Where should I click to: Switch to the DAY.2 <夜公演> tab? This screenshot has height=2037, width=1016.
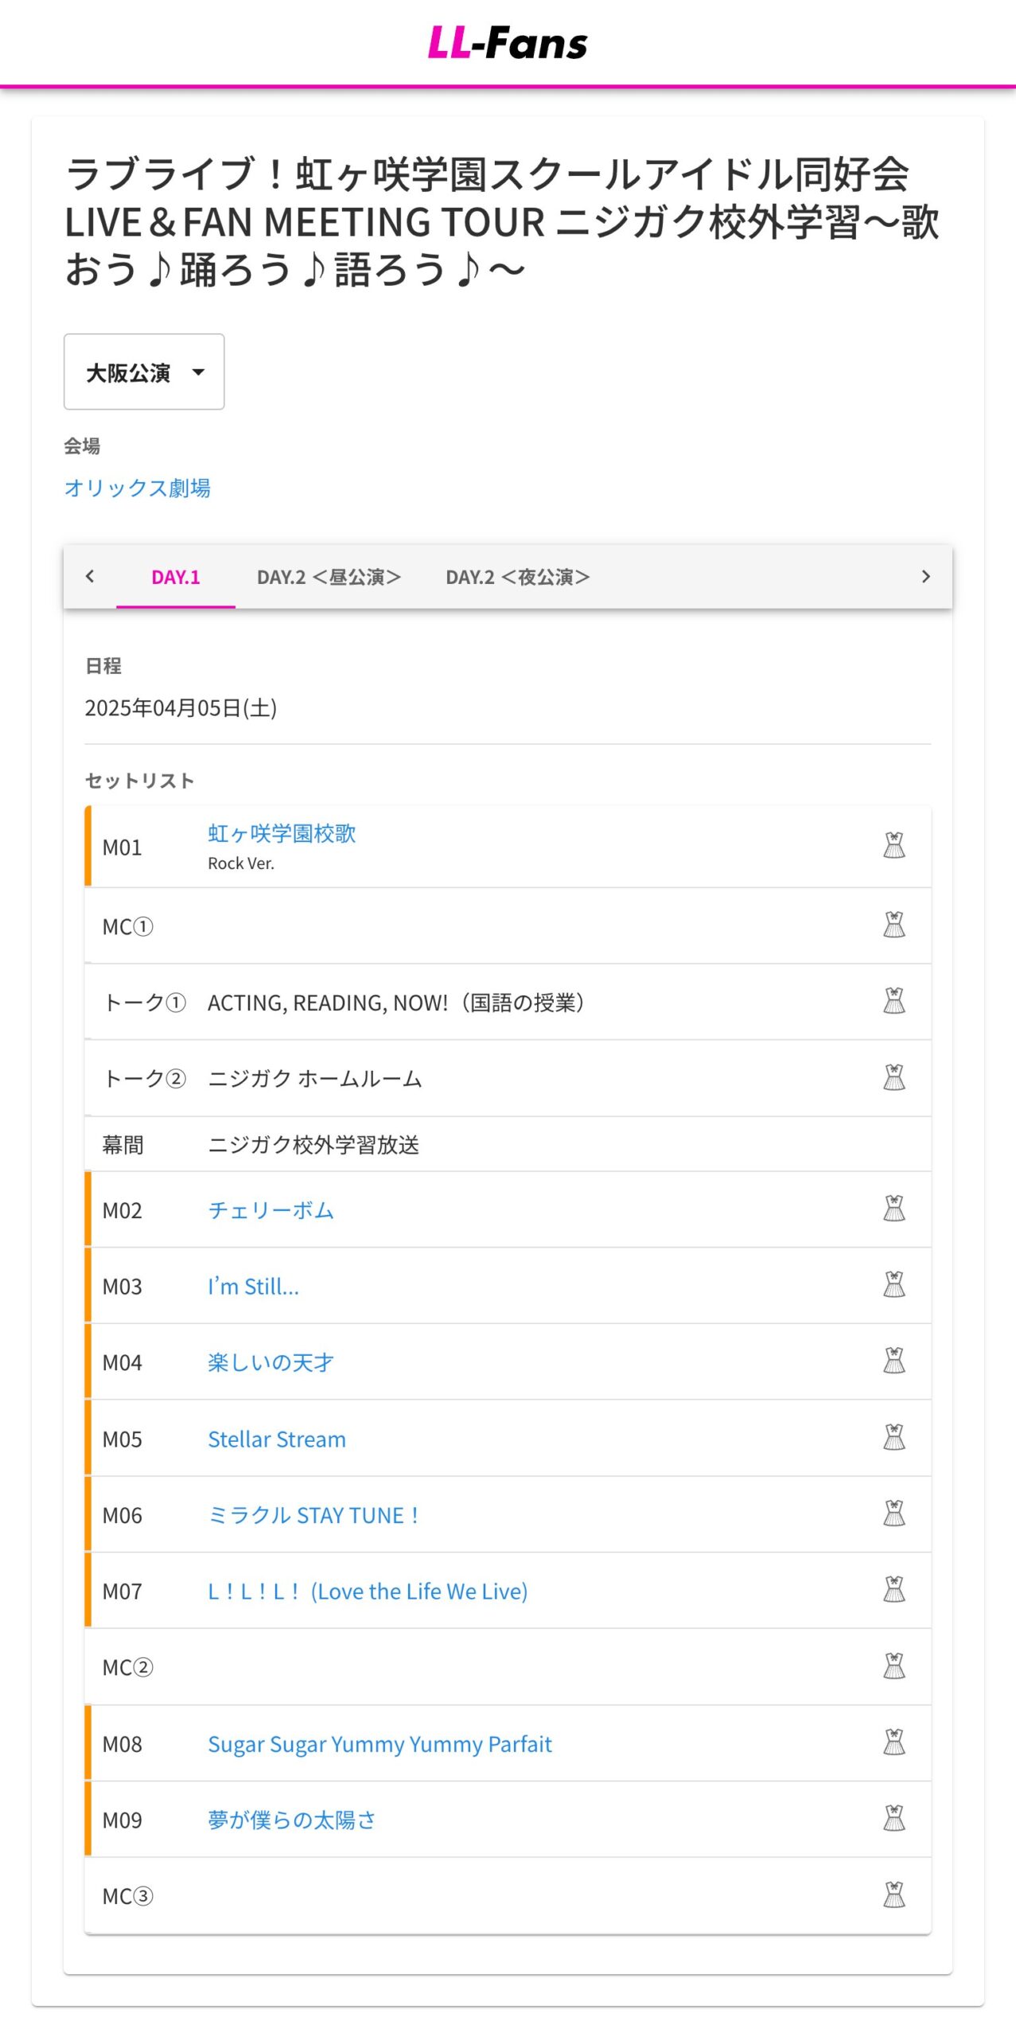click(517, 577)
